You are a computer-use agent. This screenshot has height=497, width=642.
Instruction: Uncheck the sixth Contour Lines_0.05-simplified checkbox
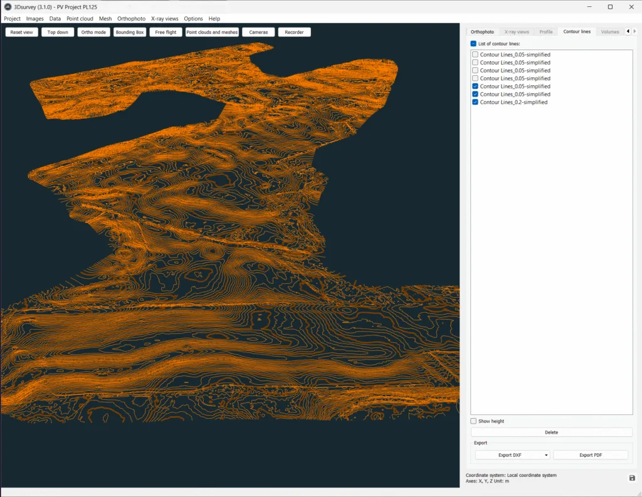[x=475, y=94]
